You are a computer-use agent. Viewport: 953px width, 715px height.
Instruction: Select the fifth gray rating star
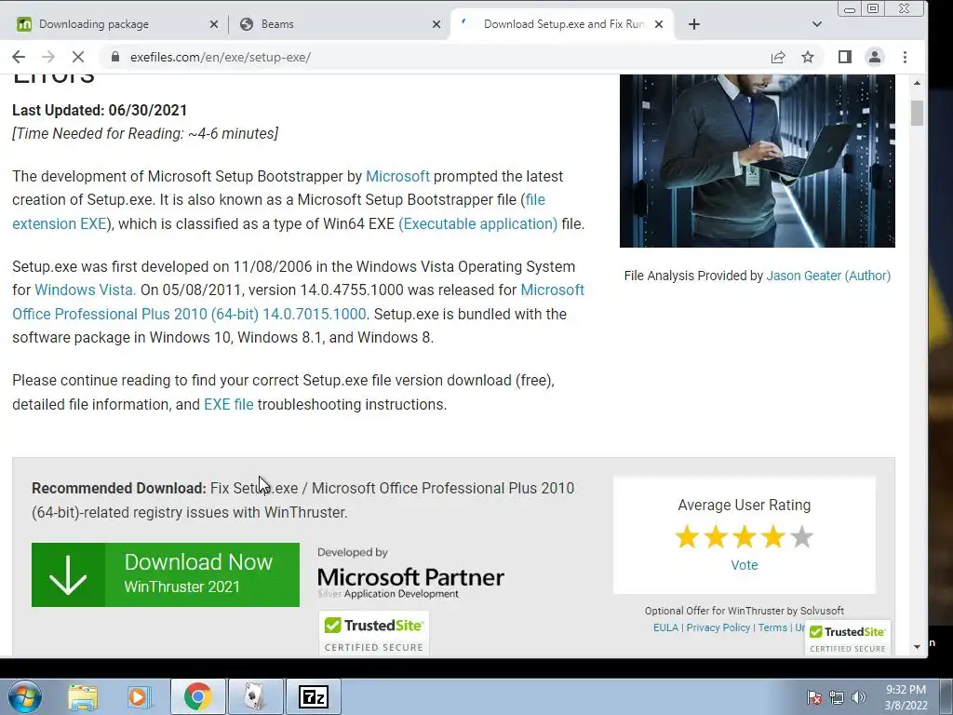801,537
